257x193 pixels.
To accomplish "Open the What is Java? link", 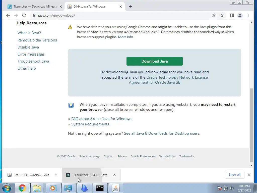I will (29, 33).
